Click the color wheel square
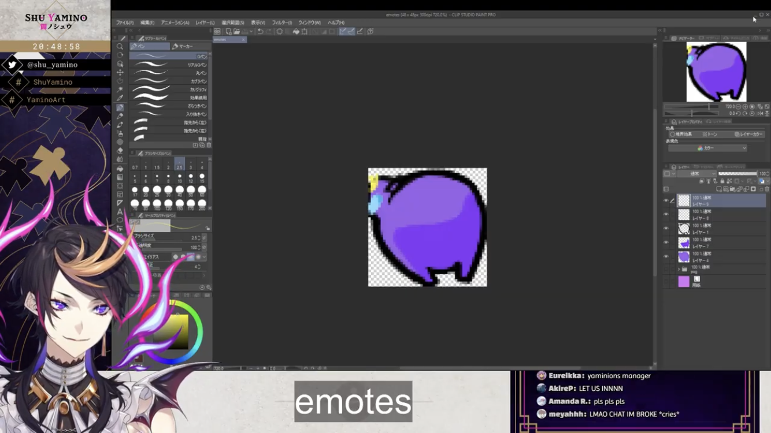 (x=172, y=332)
